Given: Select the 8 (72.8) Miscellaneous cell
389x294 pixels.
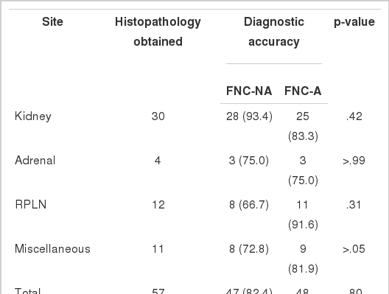Looking at the screenshot, I should 249,249.
